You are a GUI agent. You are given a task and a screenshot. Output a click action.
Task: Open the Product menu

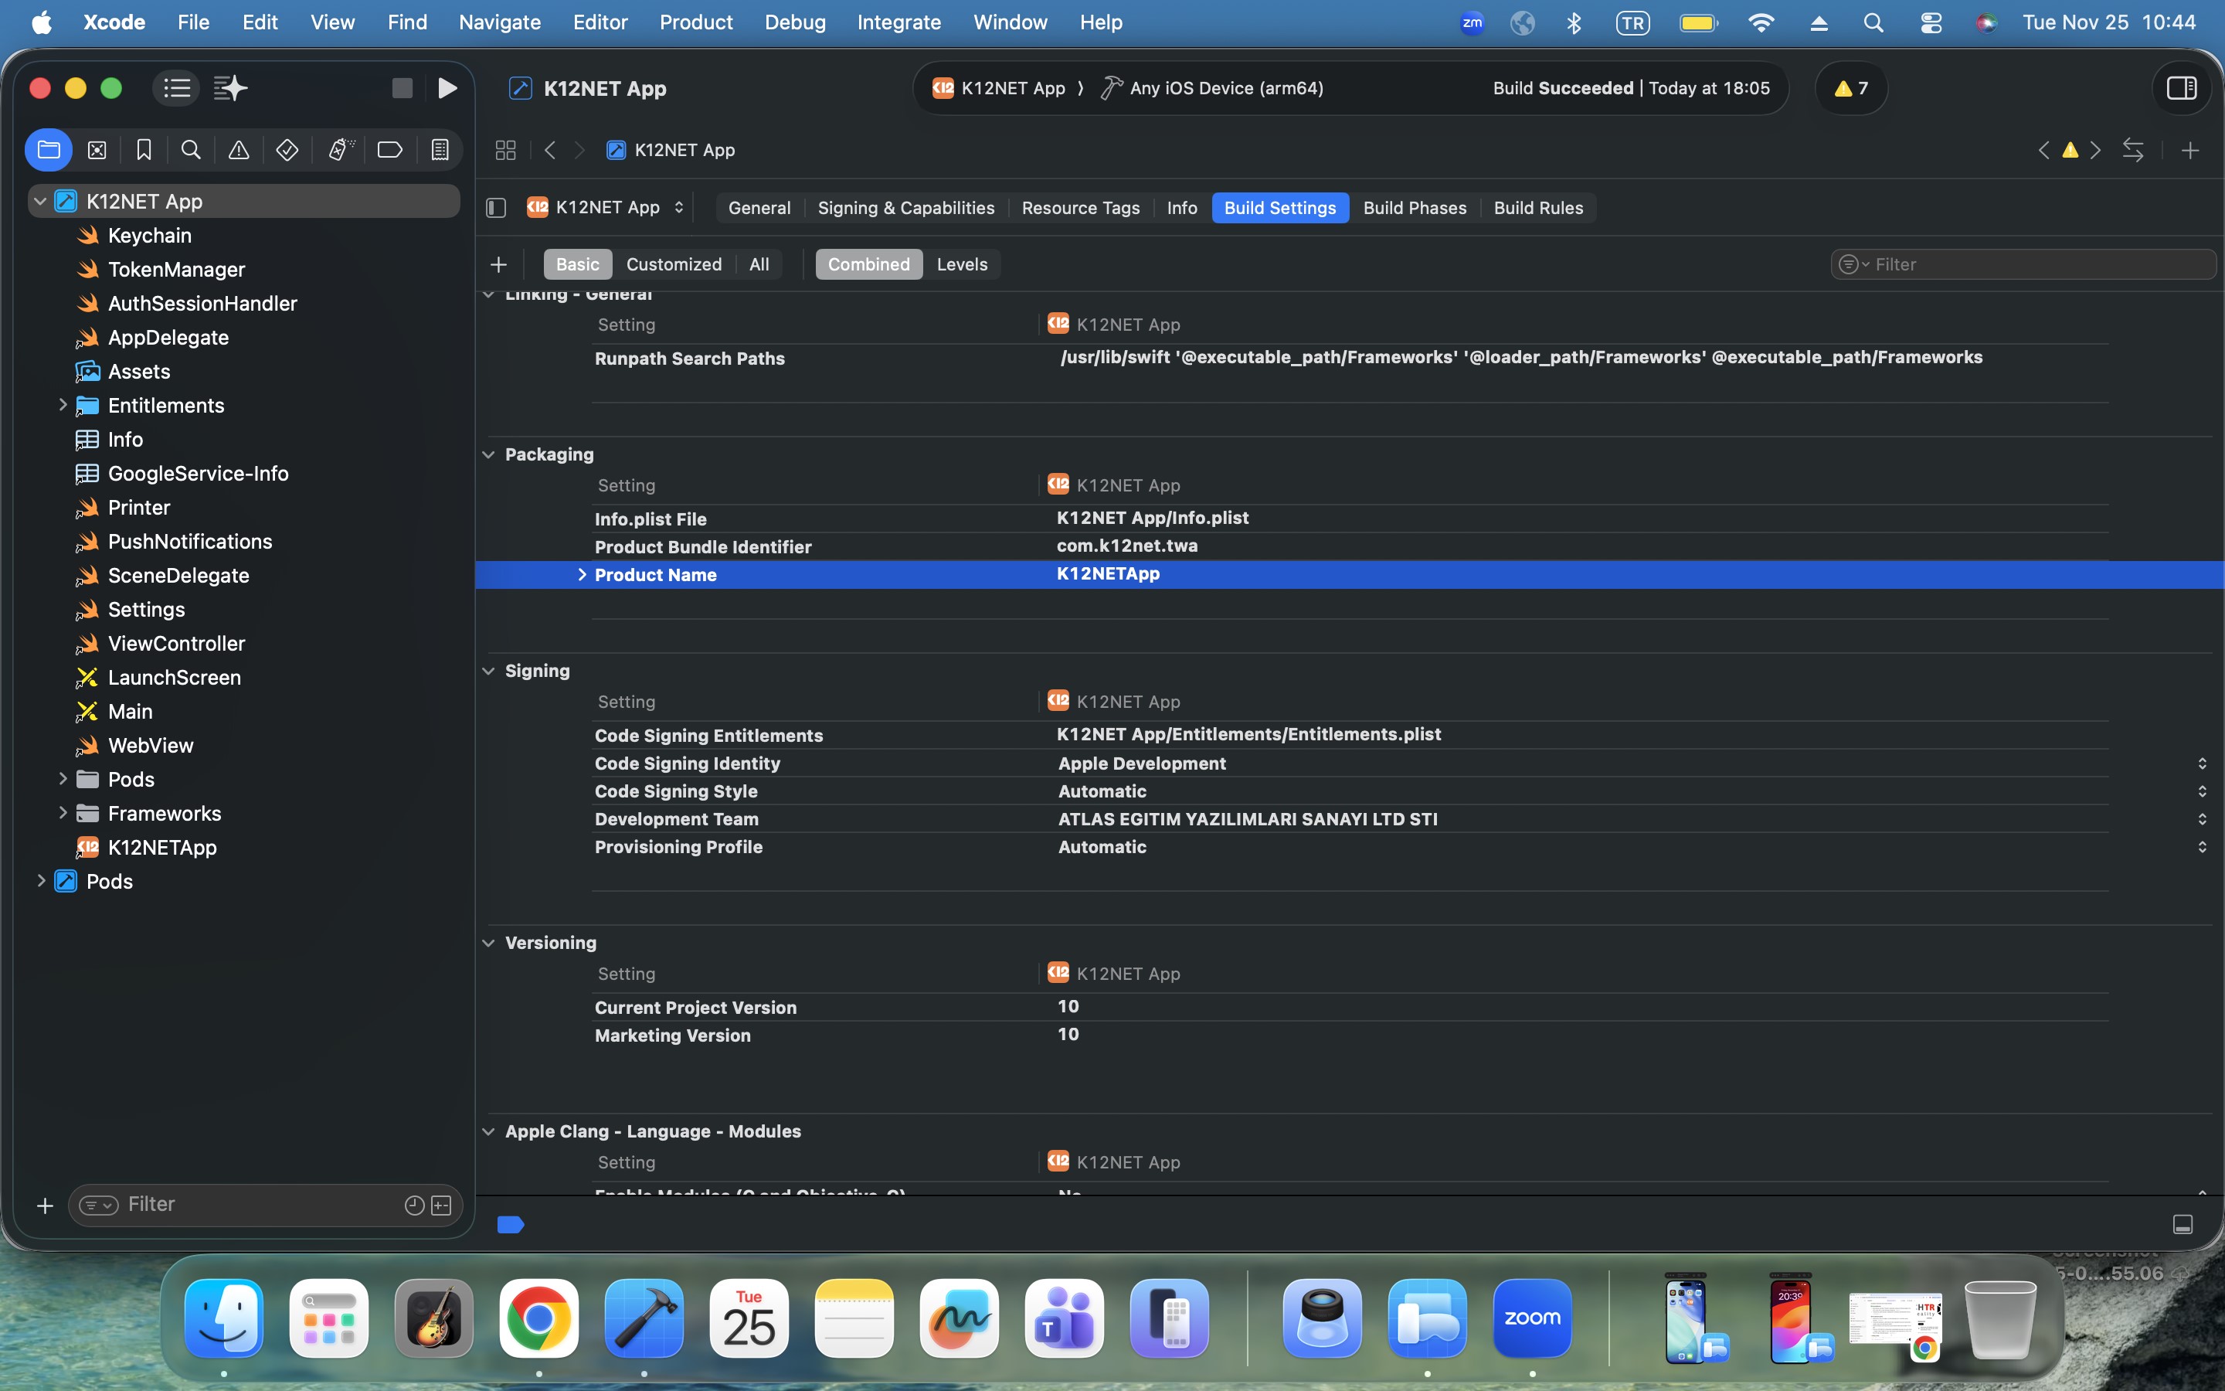[695, 22]
